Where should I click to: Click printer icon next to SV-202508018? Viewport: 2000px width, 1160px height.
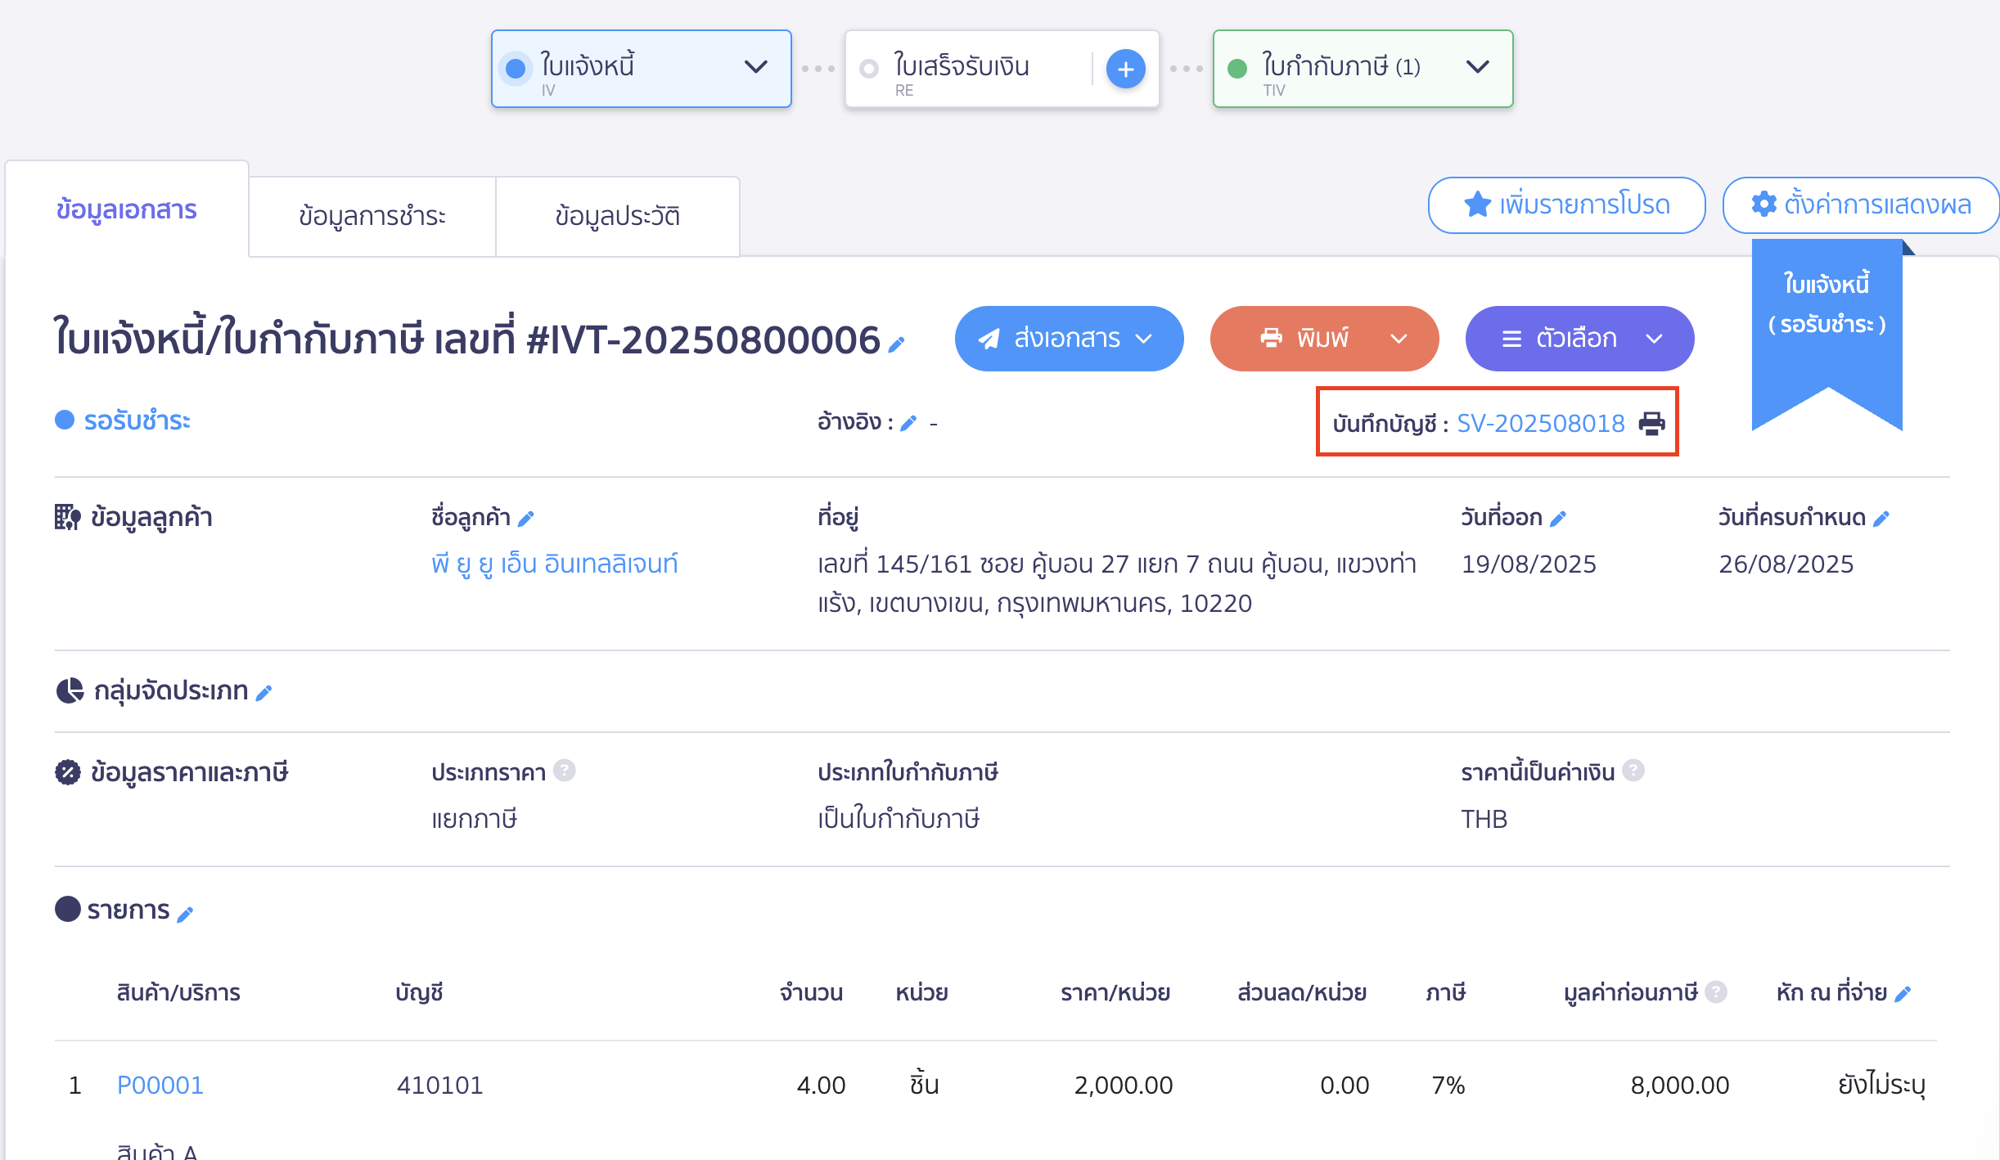pyautogui.click(x=1651, y=423)
